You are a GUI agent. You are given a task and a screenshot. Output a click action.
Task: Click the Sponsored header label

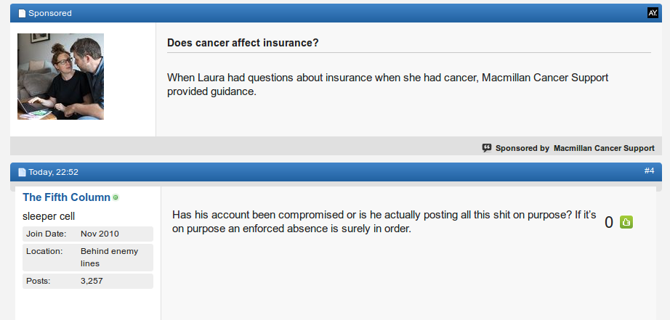click(x=50, y=13)
